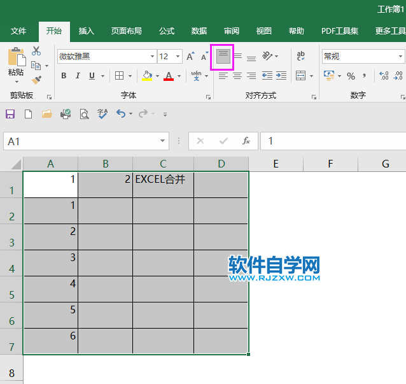
Task: Open the 常规 number format dropdown
Action: pos(400,56)
